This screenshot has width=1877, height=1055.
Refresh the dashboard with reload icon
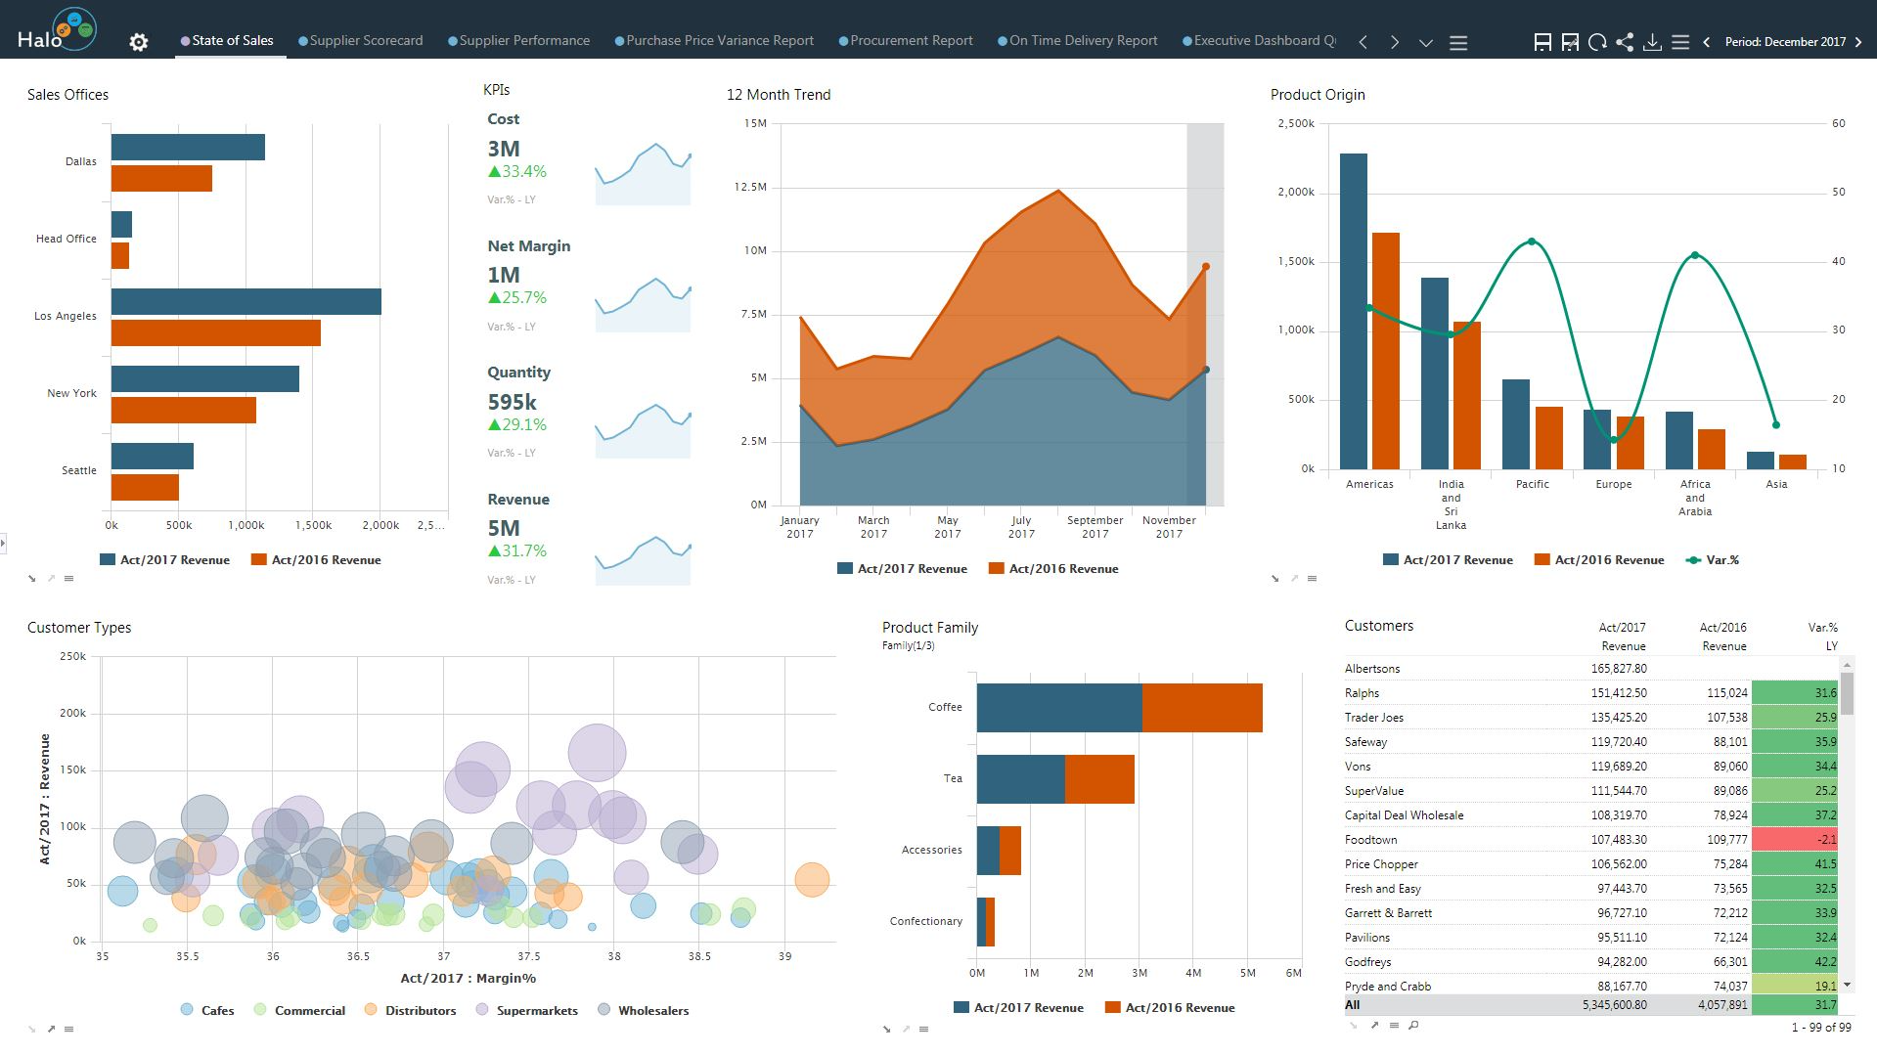(x=1597, y=42)
